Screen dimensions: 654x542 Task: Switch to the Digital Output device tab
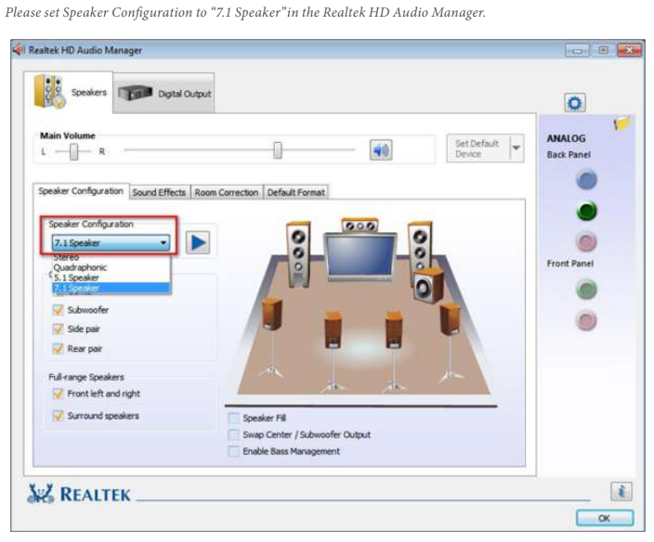(x=163, y=94)
